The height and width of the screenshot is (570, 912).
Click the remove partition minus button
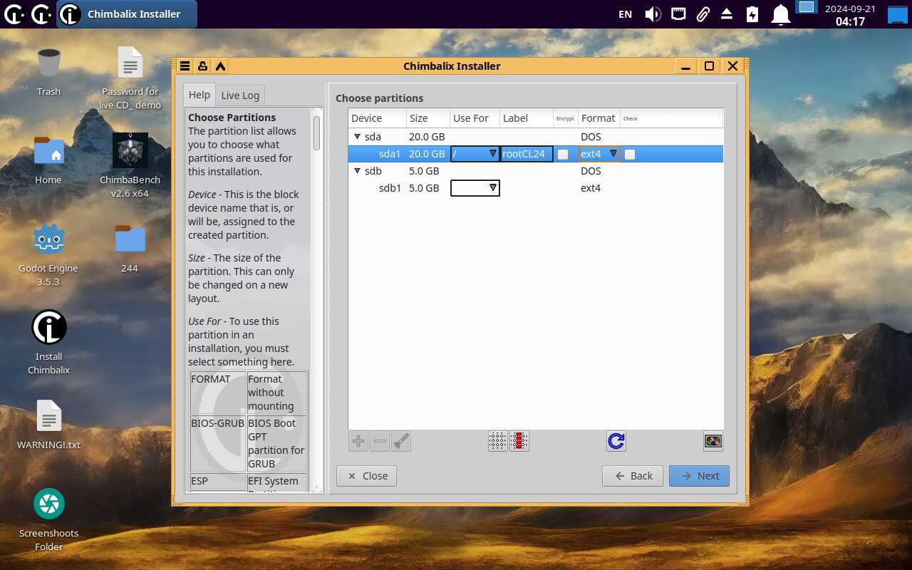pos(380,442)
